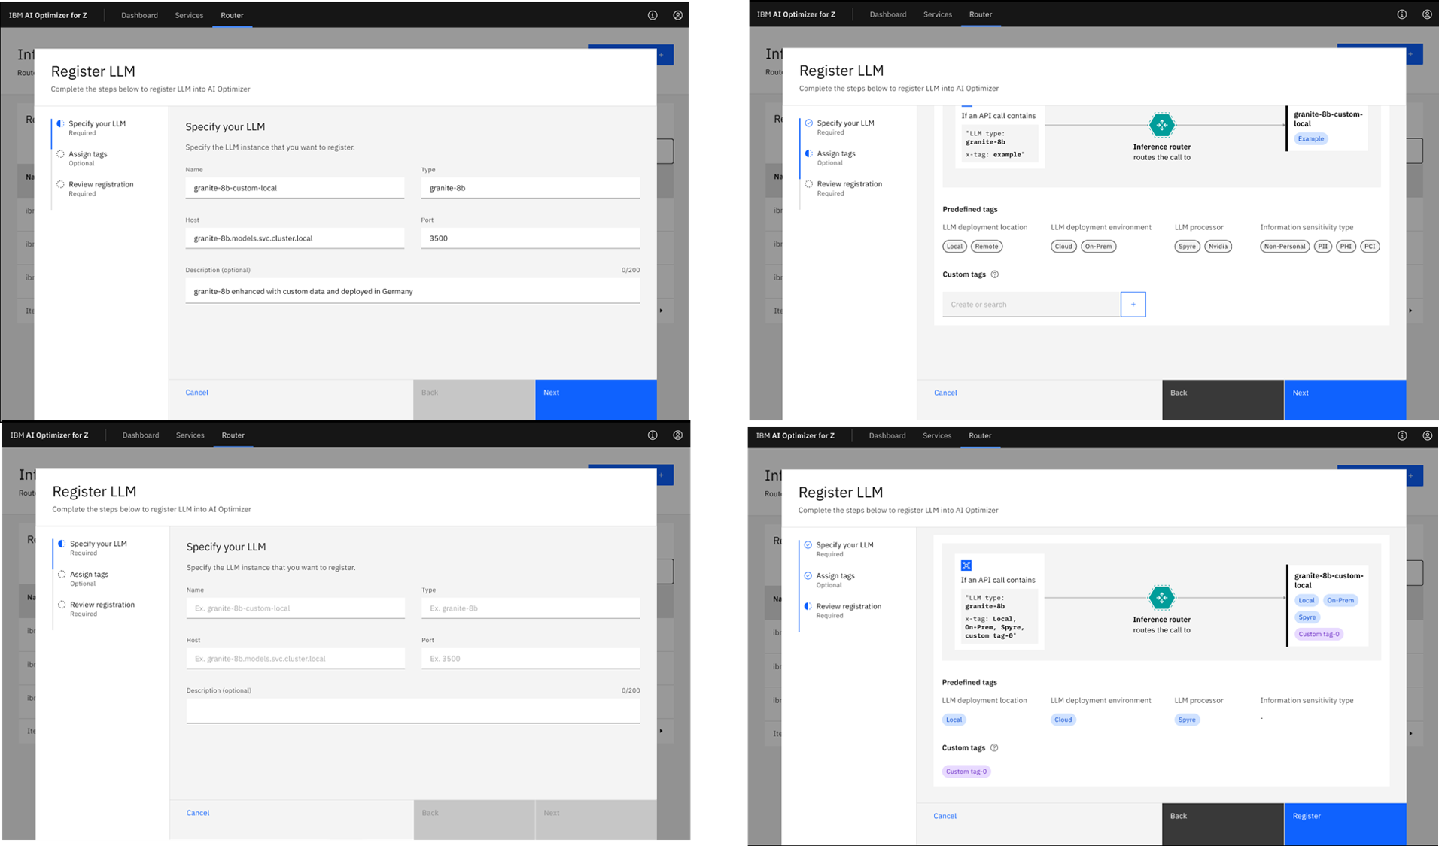1439x846 pixels.
Task: Click the empty Host field with placeholder
Action: point(296,659)
